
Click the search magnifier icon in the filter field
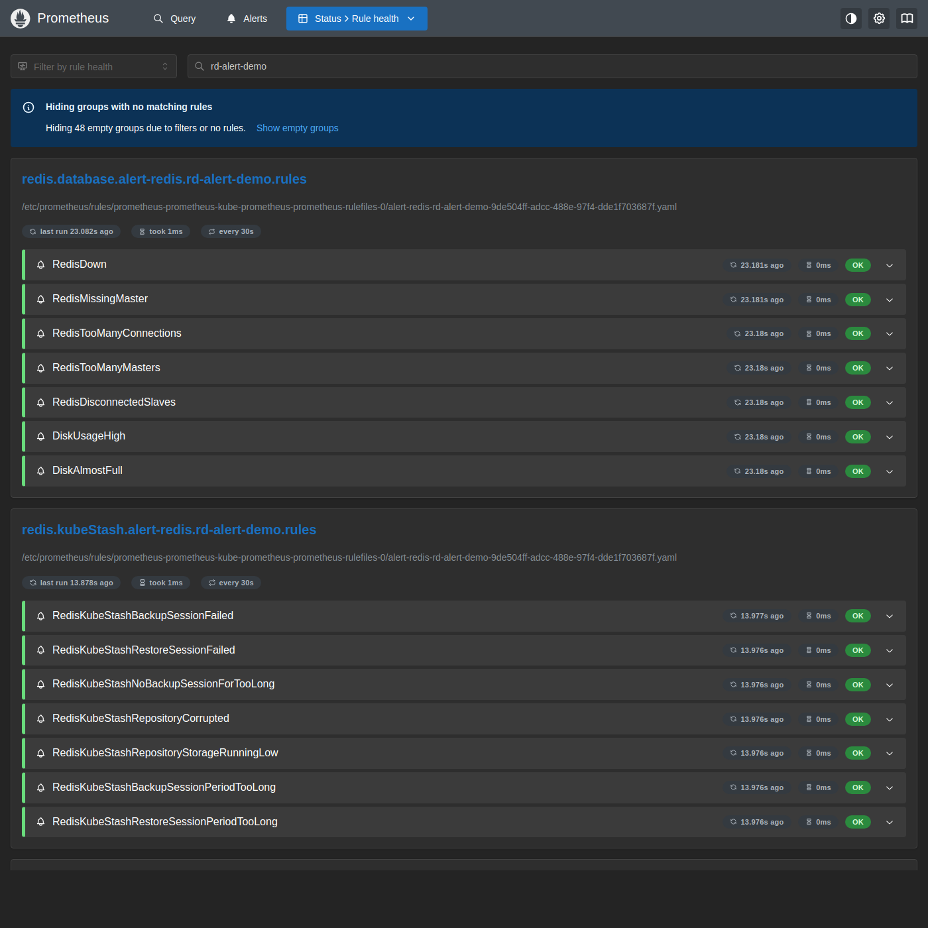click(199, 66)
